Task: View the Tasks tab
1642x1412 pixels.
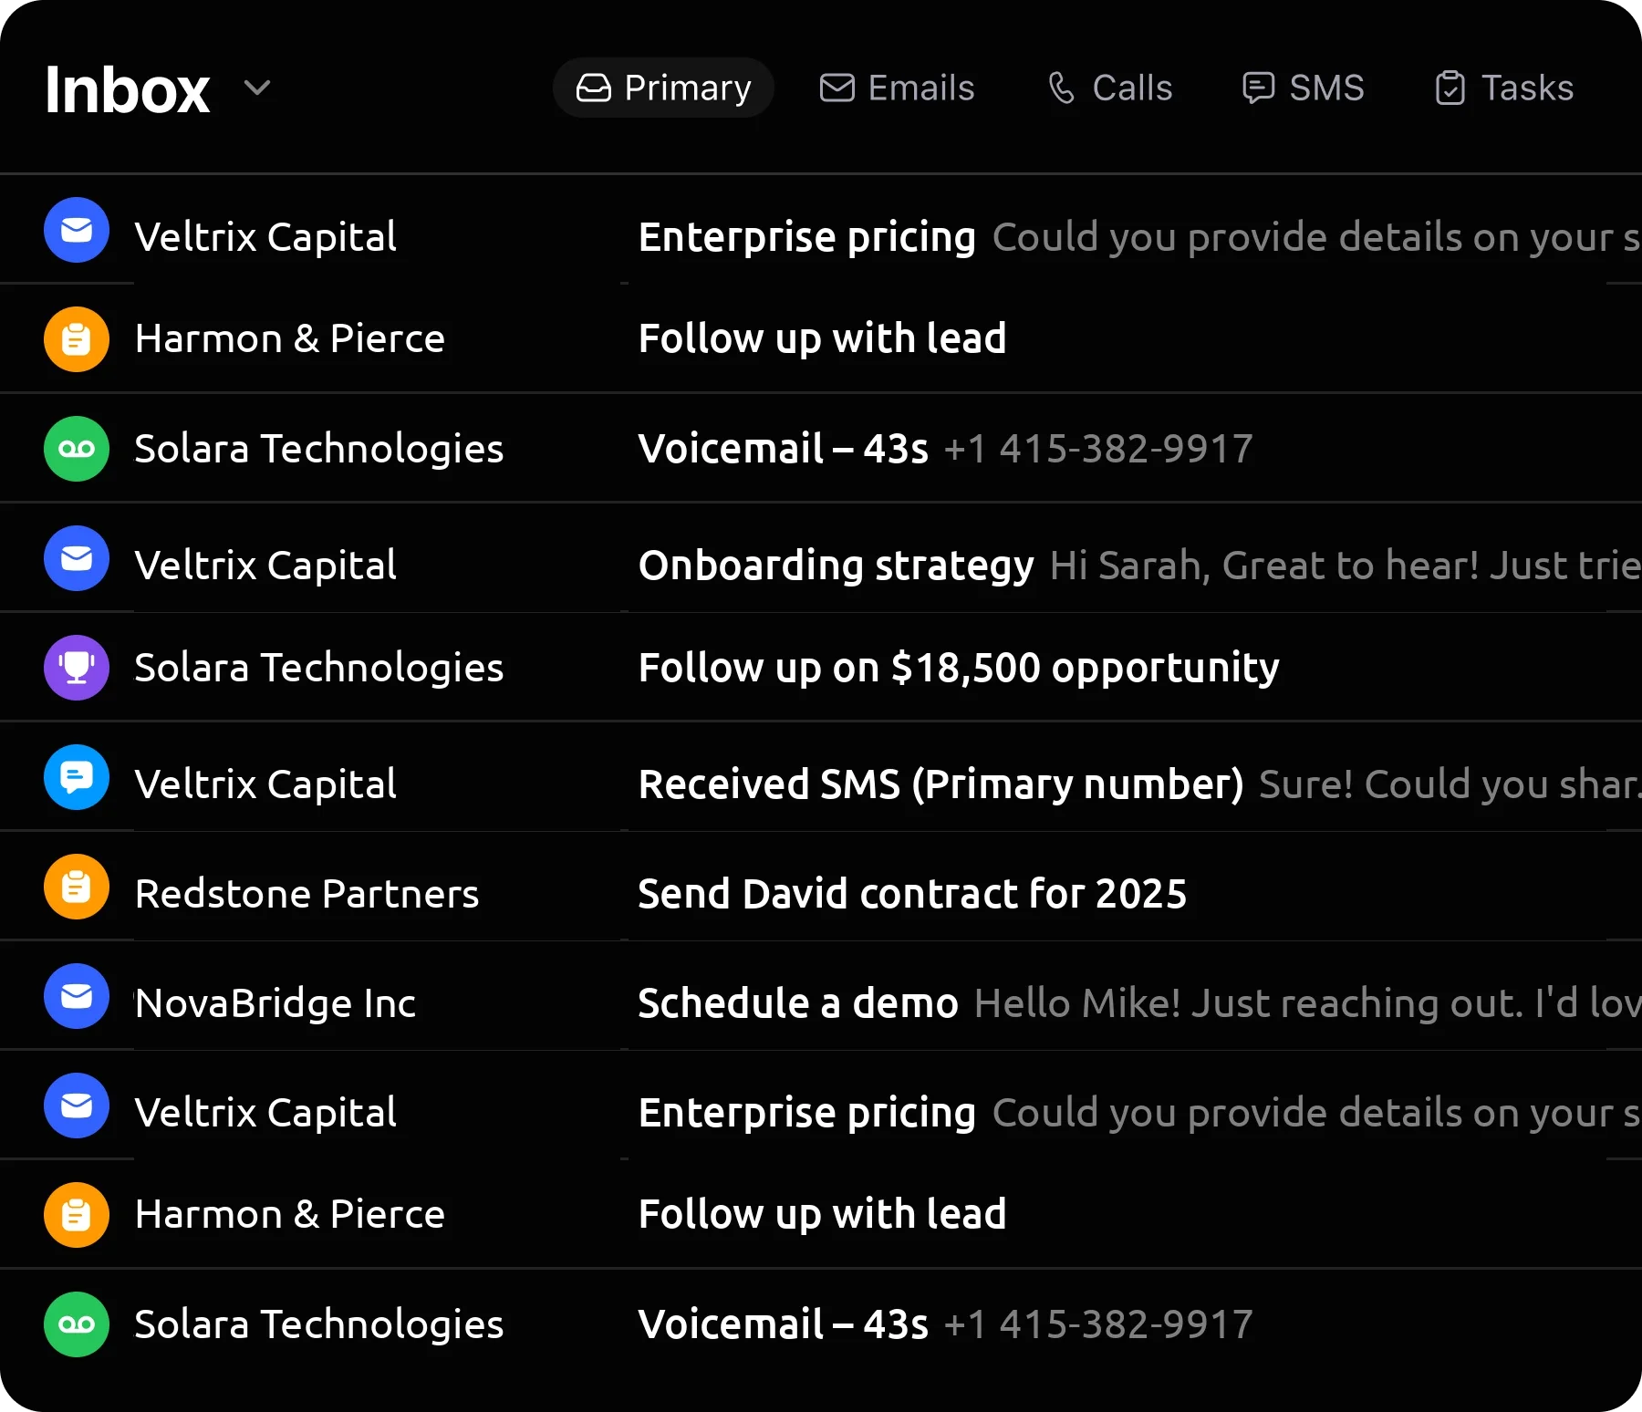Action: point(1502,87)
